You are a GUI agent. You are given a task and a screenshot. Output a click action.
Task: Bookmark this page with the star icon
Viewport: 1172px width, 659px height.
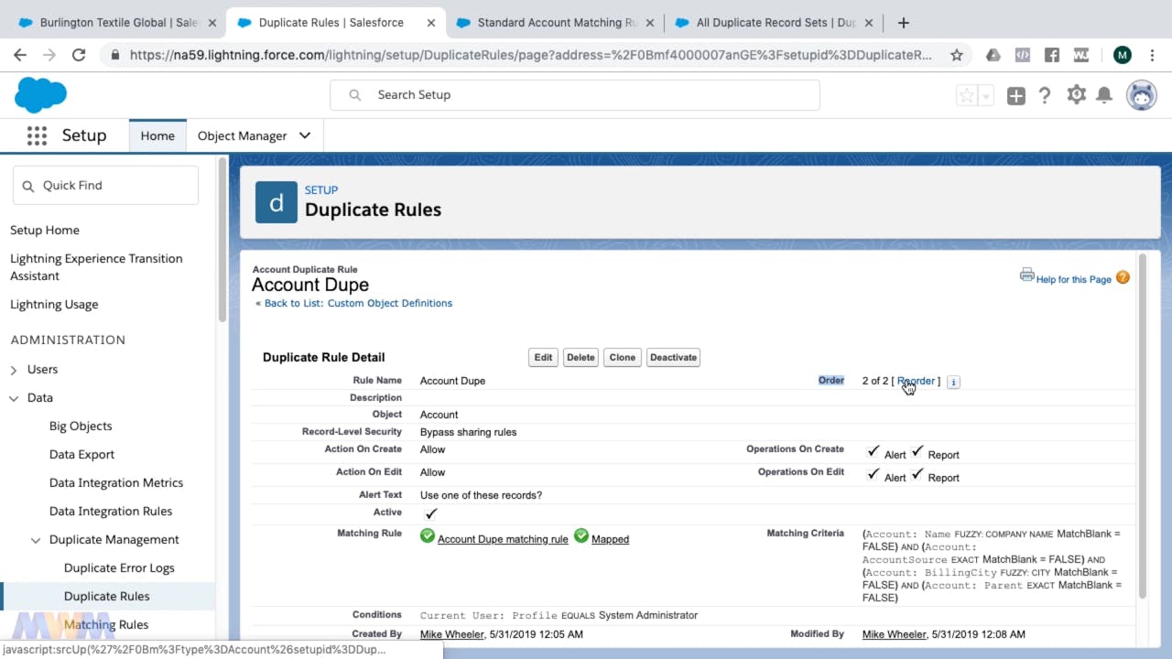pos(957,55)
